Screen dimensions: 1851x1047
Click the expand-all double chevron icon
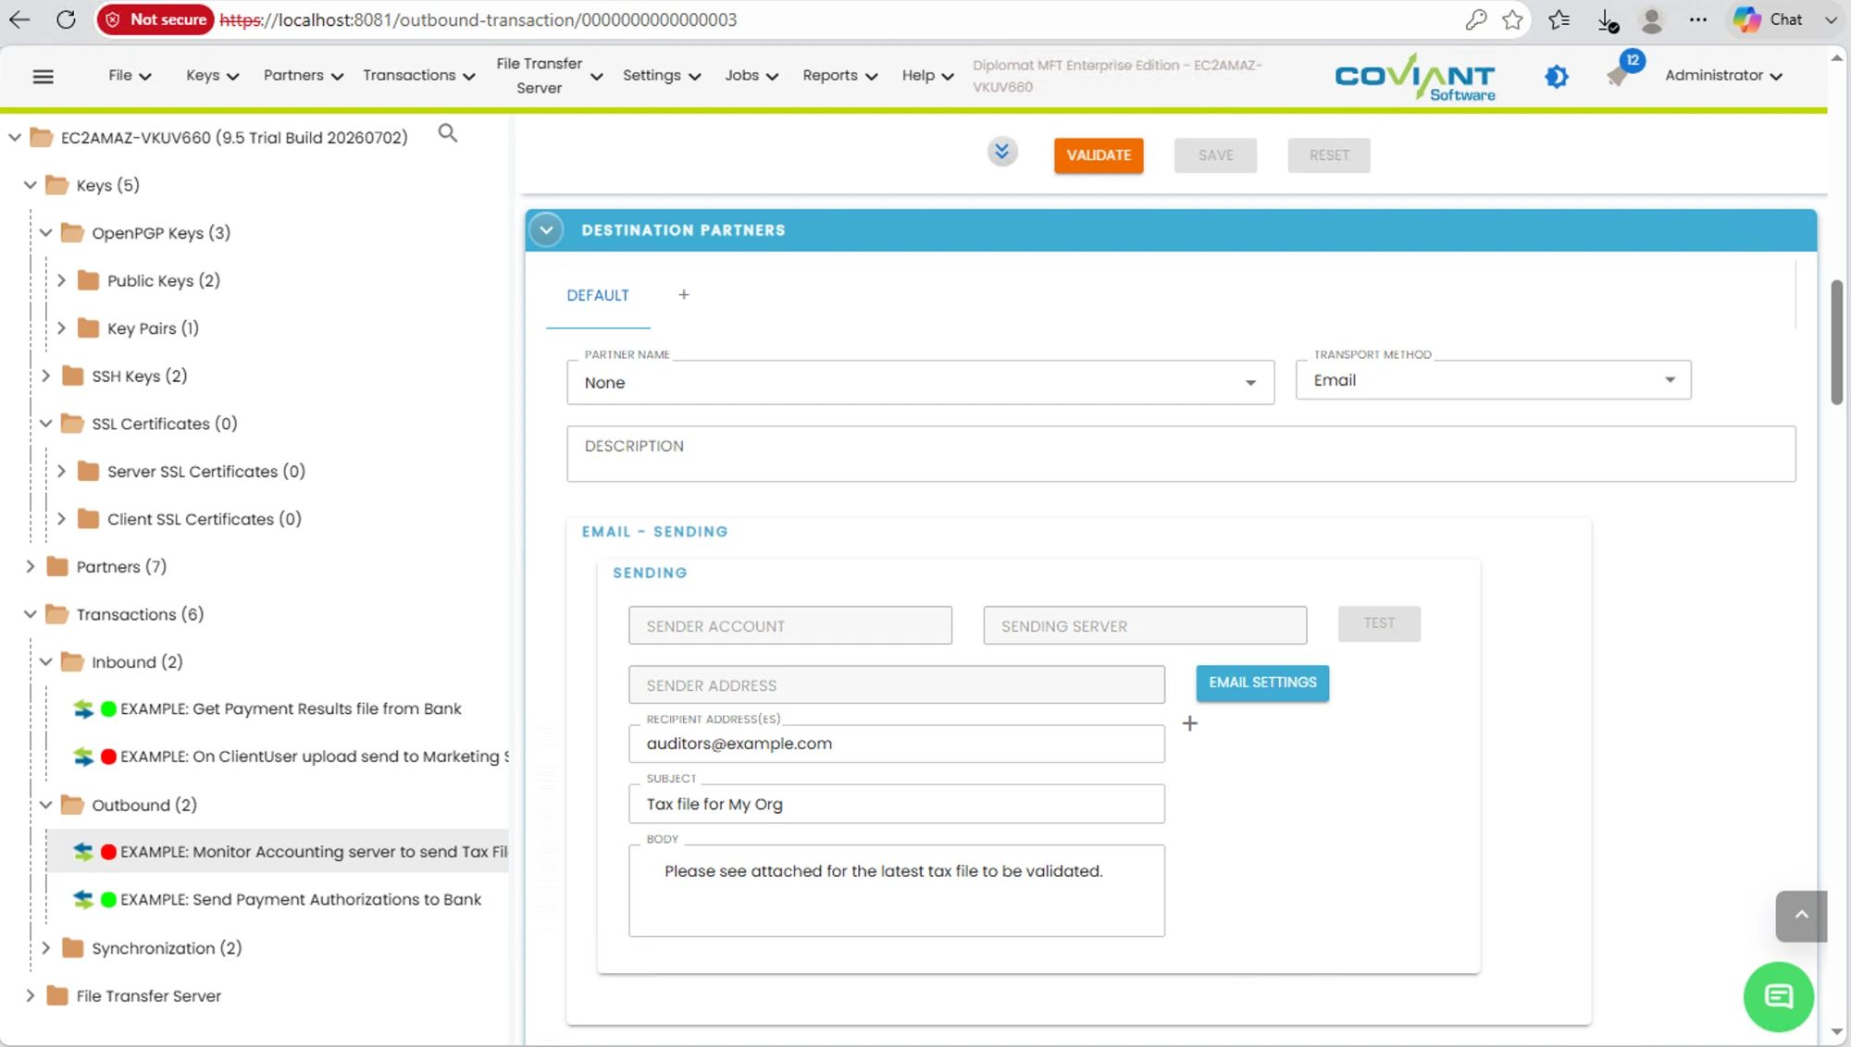click(x=1001, y=151)
